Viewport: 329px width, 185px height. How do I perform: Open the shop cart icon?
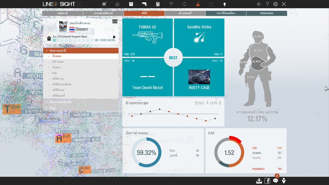[104, 4]
